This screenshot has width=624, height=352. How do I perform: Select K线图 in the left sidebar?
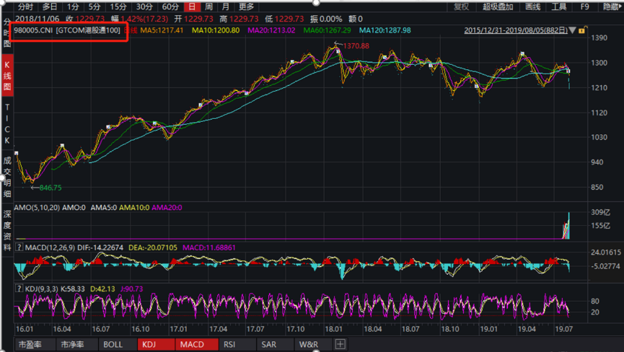[x=7, y=76]
